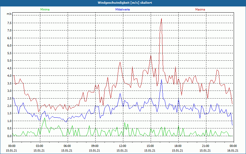Viewport: 246px width, 154px height.
Task: Click the m/s unit label
Action: coord(9,14)
